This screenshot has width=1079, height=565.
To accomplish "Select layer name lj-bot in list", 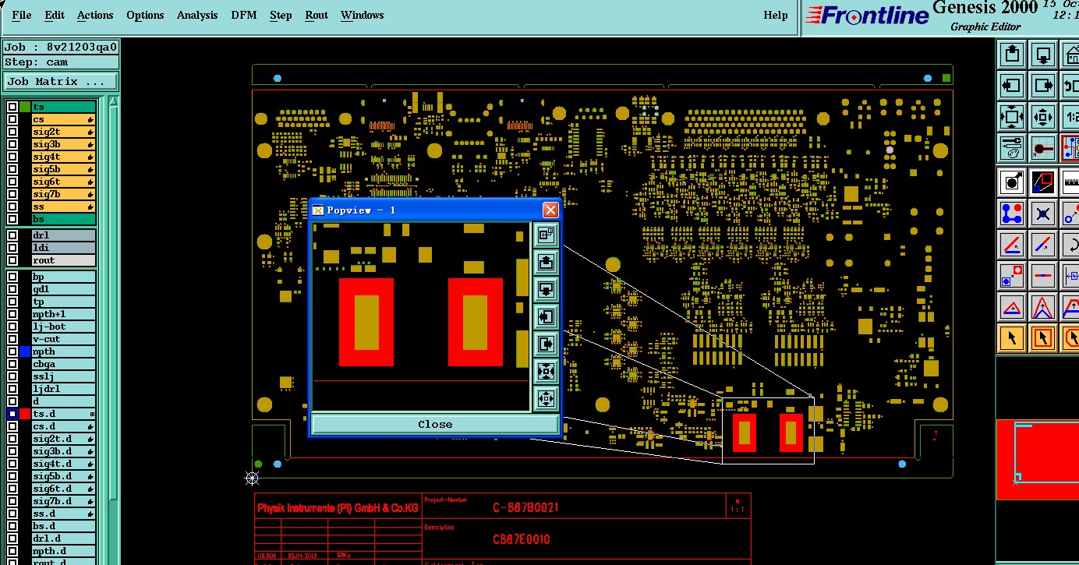I will click(63, 327).
